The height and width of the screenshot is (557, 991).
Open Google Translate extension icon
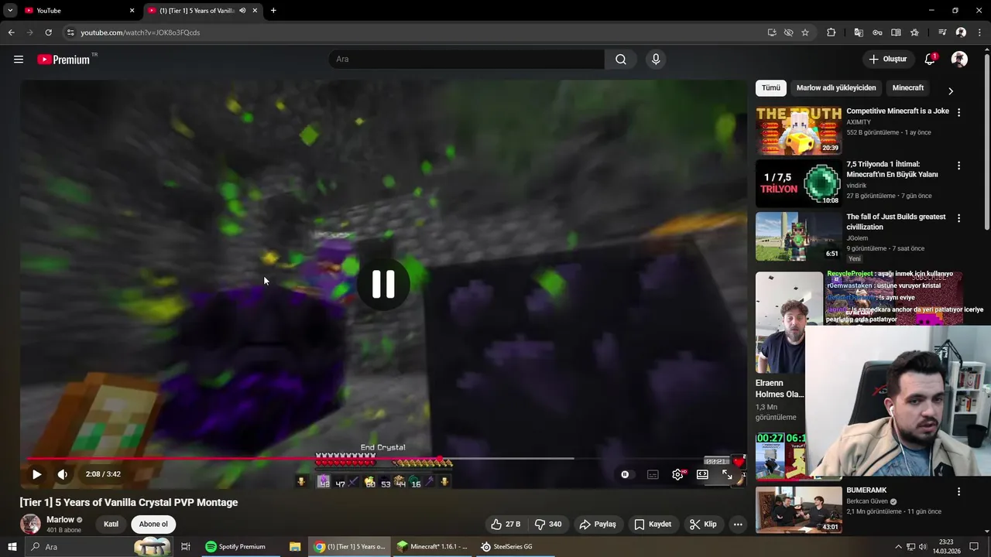(859, 32)
